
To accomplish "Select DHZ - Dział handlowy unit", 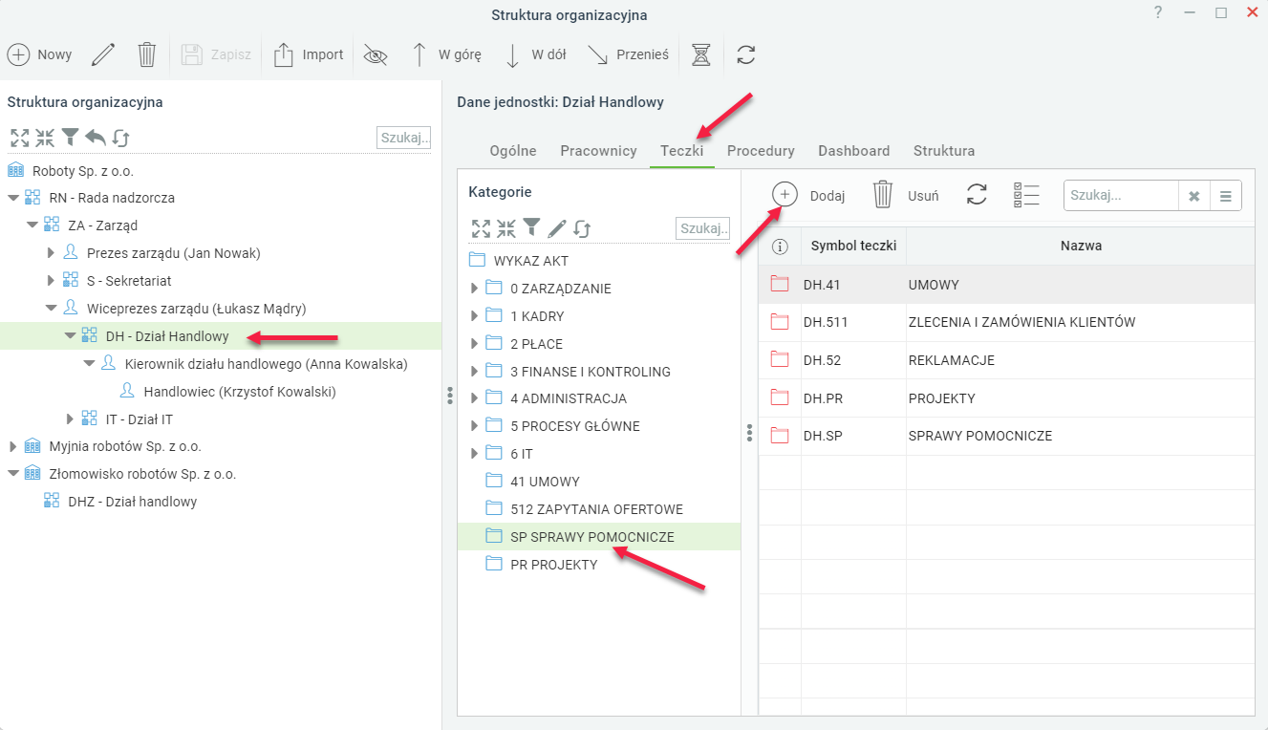I will (x=133, y=502).
